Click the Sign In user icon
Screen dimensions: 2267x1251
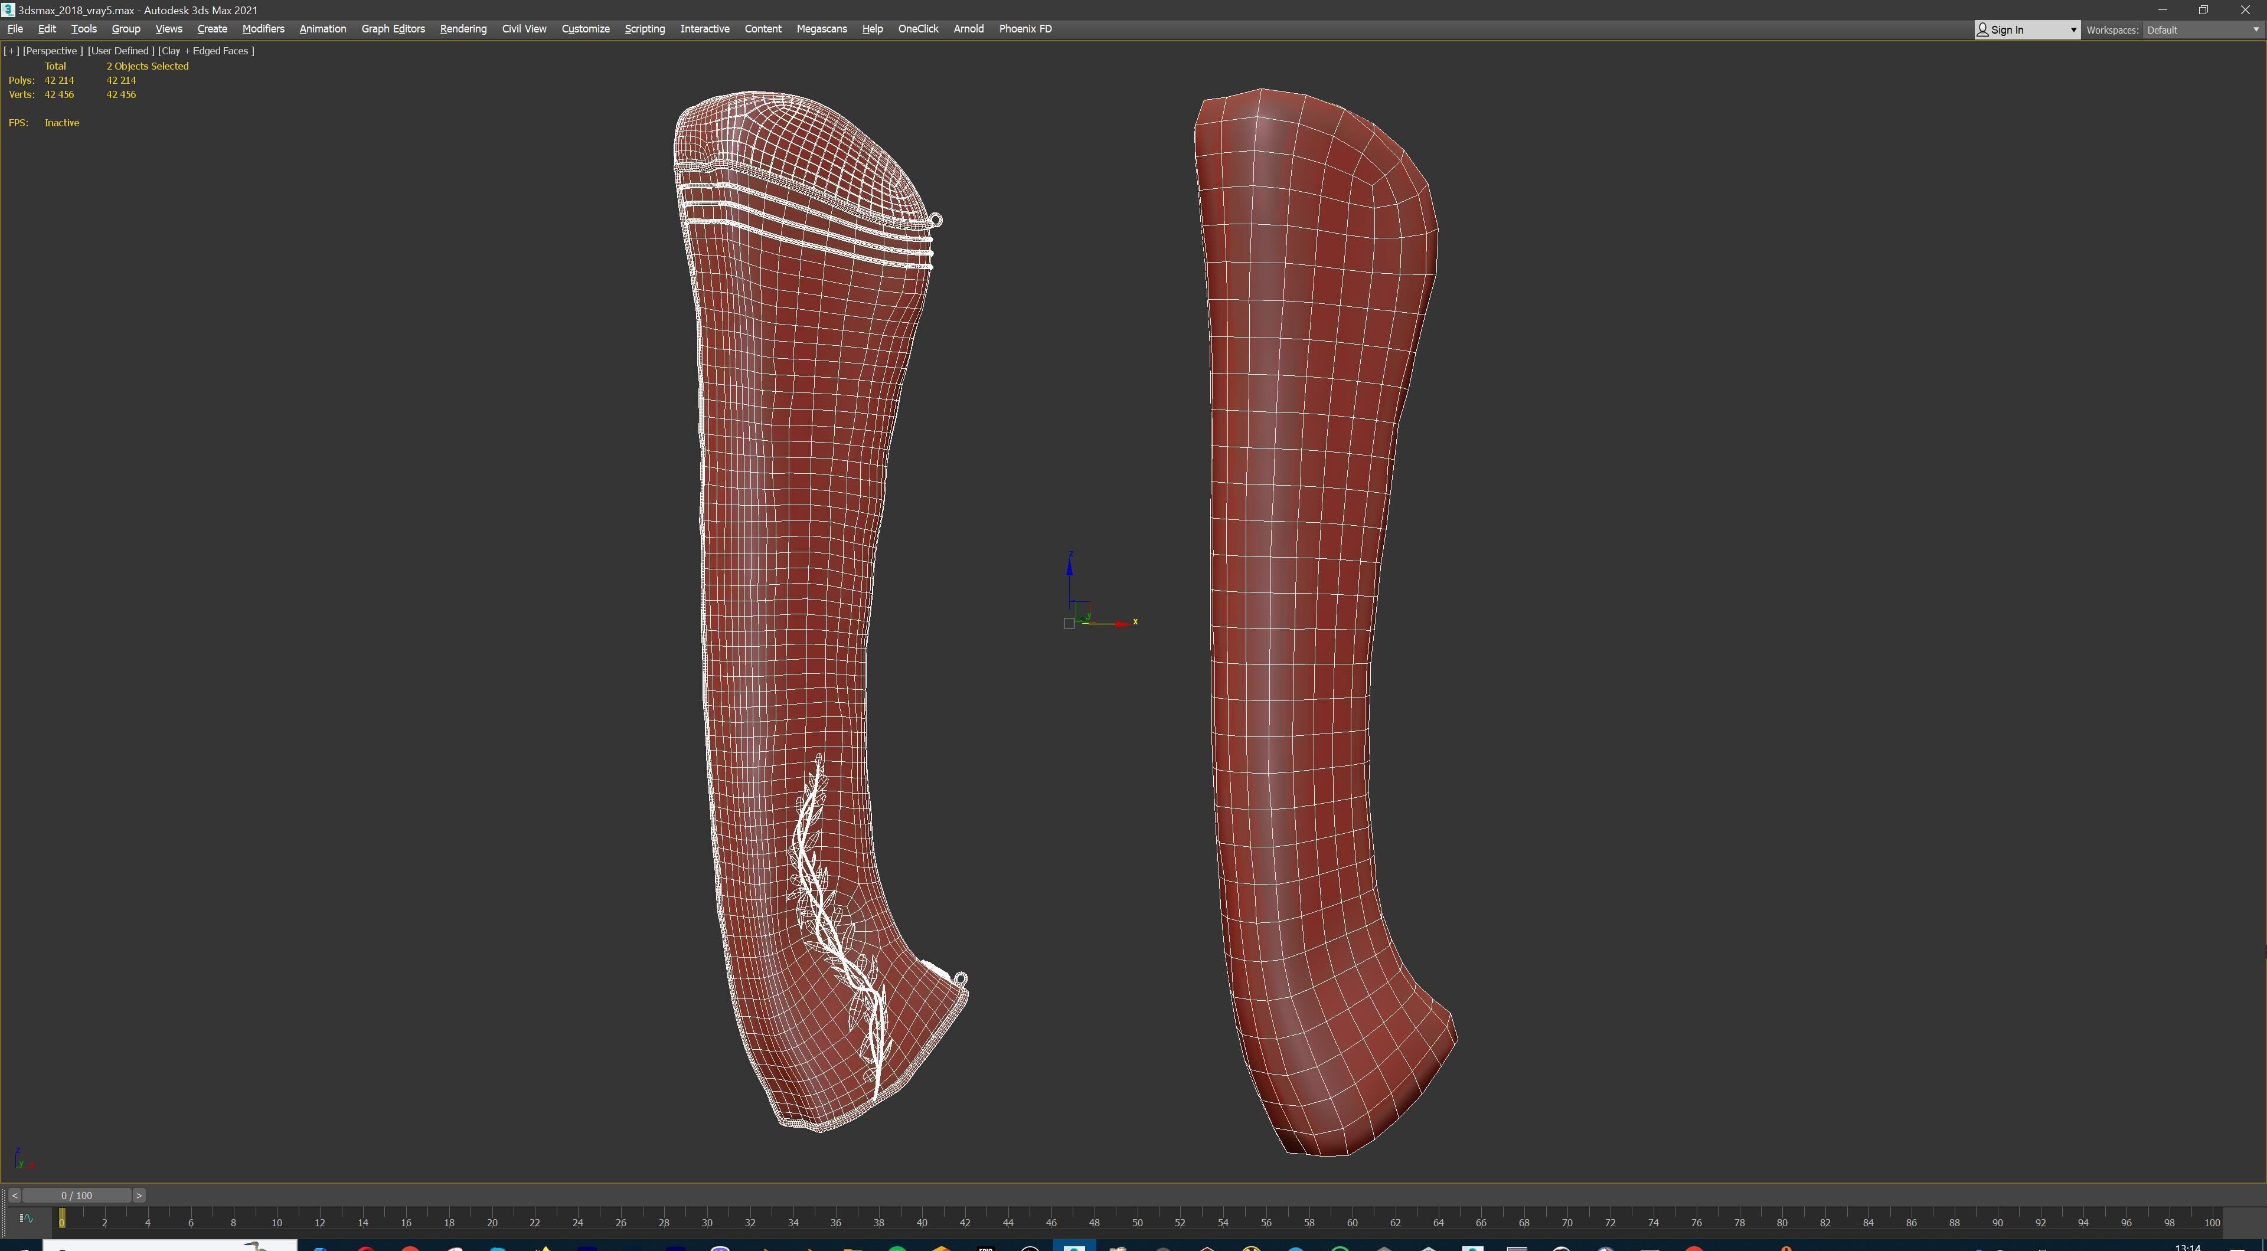tap(1983, 30)
